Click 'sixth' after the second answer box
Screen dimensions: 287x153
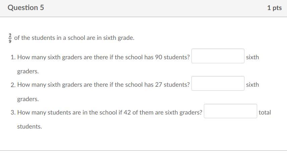(252, 85)
